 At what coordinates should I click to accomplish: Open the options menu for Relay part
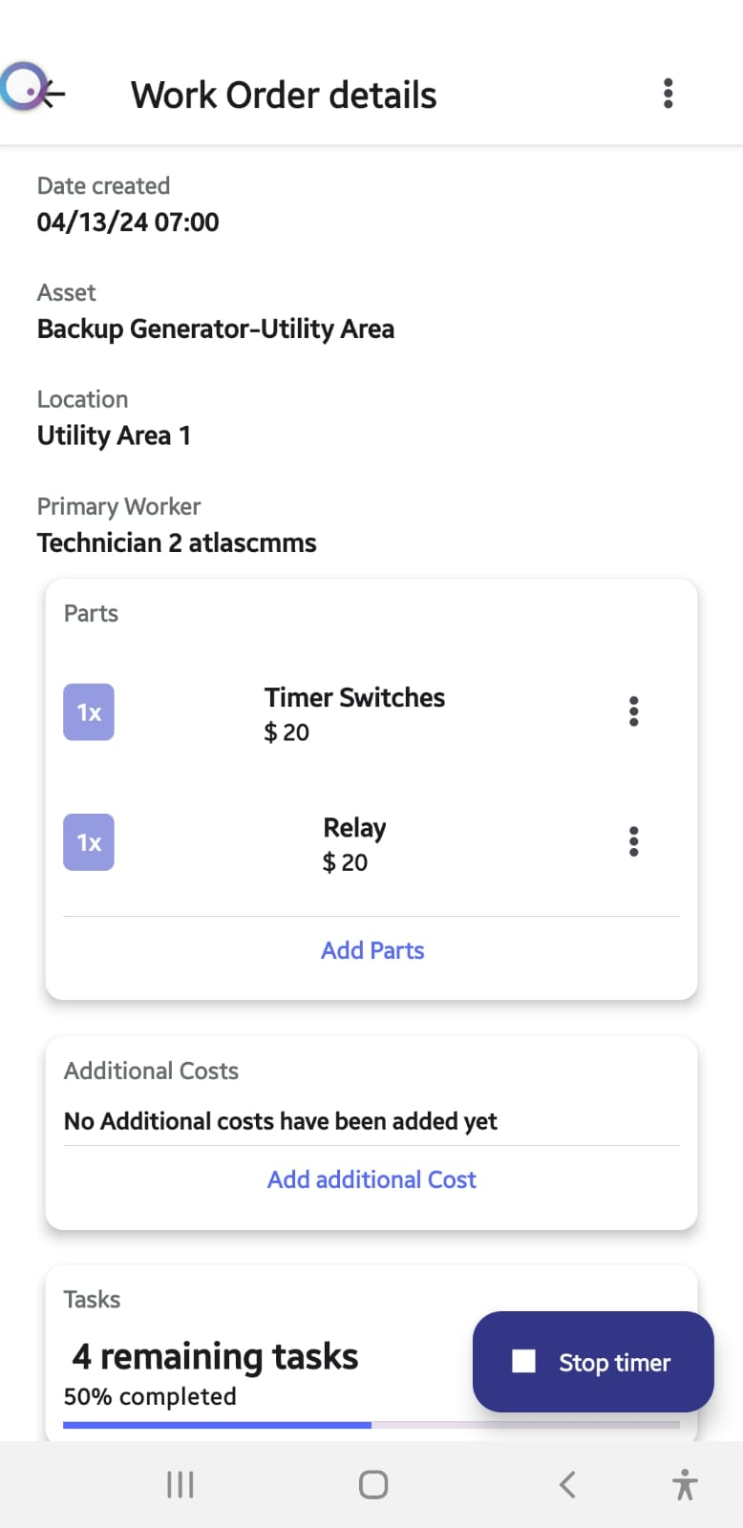(x=633, y=841)
